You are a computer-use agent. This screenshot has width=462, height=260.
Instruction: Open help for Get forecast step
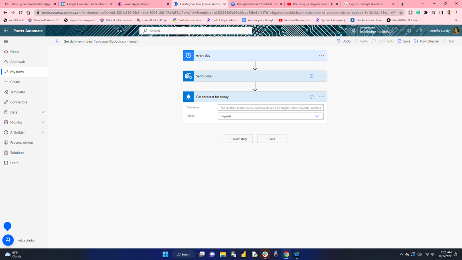[312, 97]
